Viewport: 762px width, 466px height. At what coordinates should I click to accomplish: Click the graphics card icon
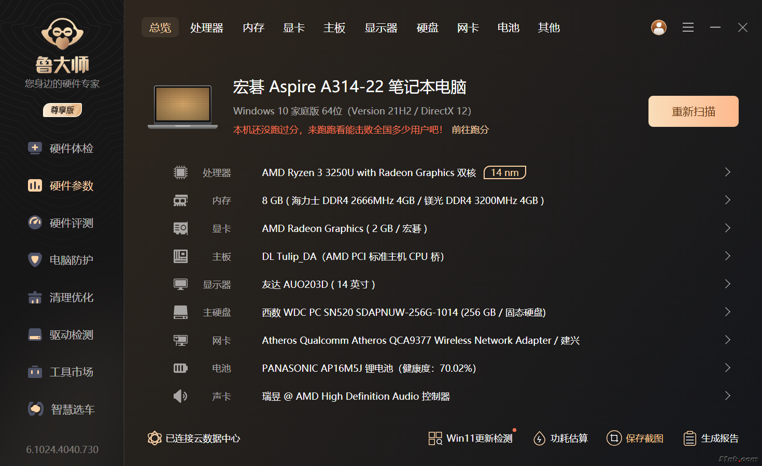coord(180,228)
